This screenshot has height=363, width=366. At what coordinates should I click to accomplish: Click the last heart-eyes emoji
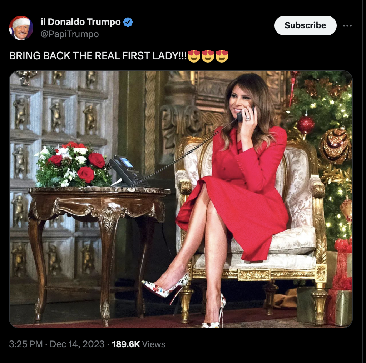222,56
